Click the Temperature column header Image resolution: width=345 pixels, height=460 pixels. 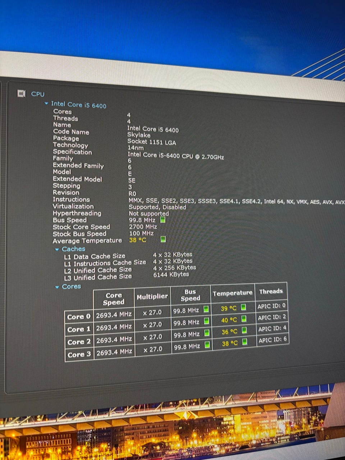(233, 293)
